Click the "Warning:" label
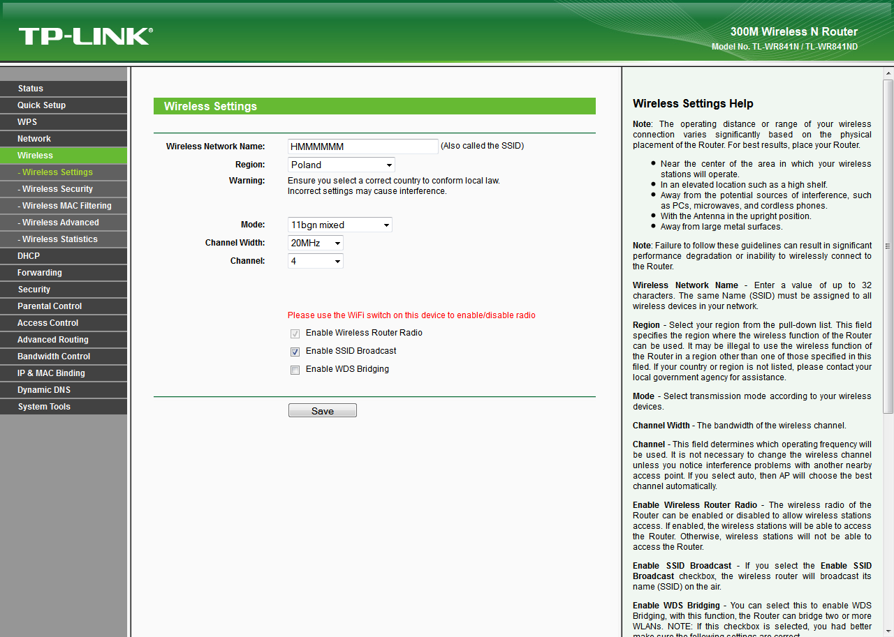 pos(247,181)
